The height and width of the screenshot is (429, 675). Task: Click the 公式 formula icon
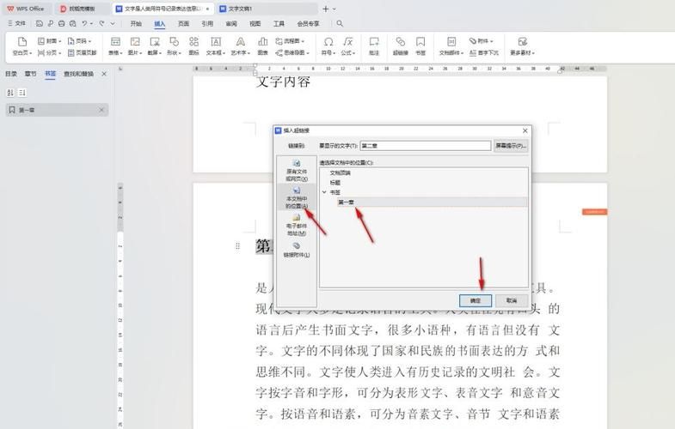[348, 42]
